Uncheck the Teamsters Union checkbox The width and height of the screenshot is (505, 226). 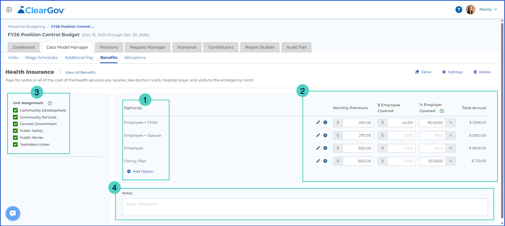[15, 144]
